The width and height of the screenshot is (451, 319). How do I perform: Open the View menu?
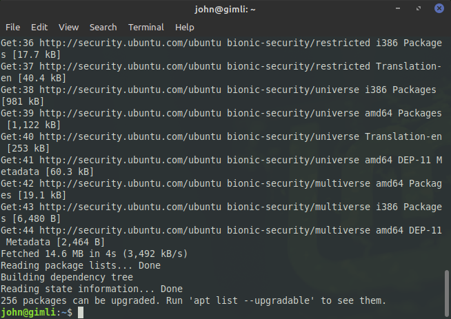pos(68,28)
